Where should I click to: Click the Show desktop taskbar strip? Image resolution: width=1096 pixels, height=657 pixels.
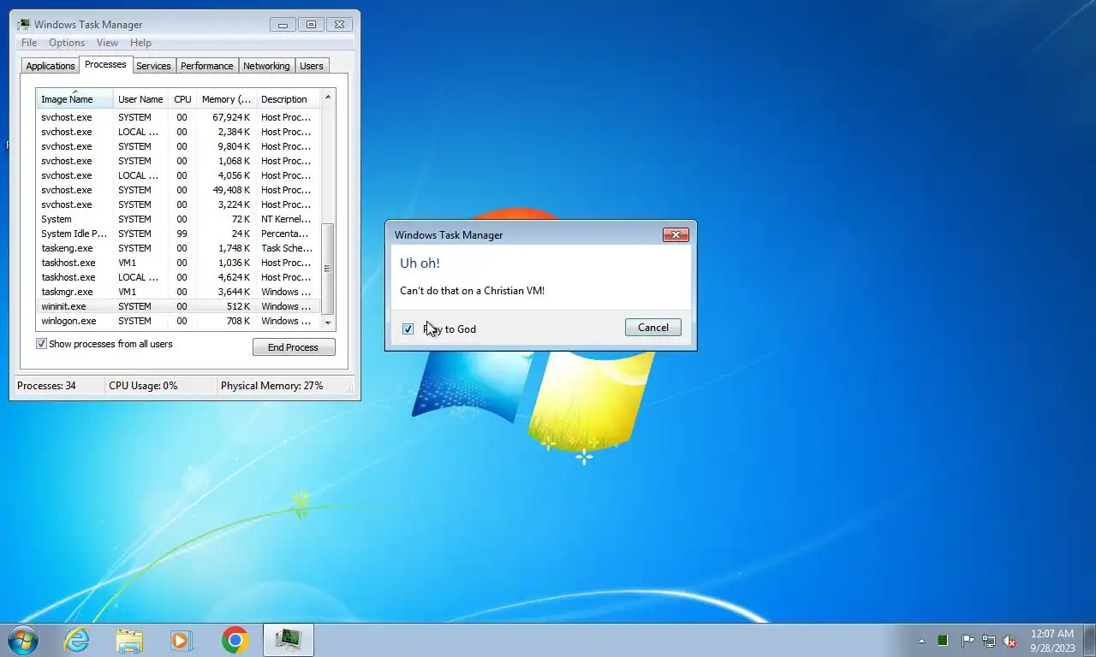tap(1090, 641)
